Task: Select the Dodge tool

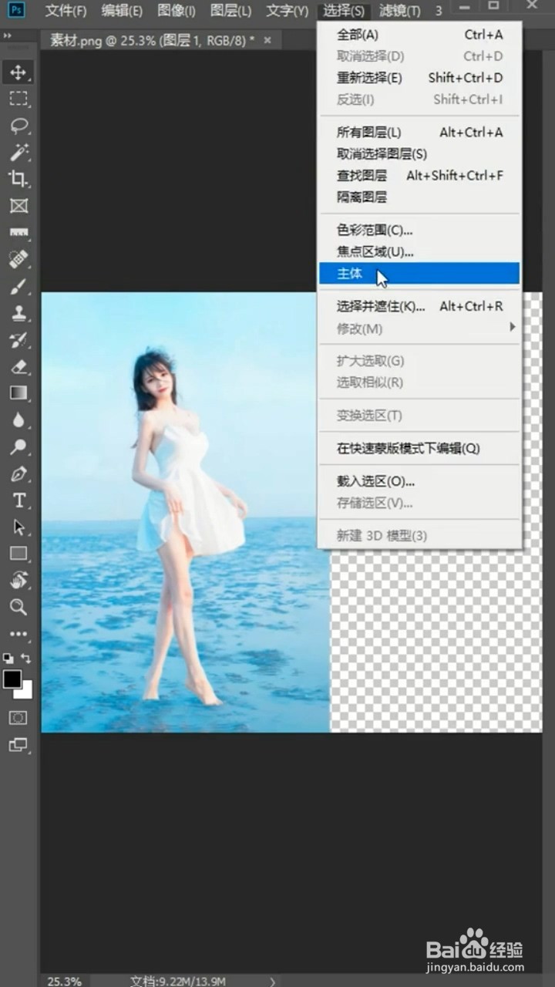Action: click(x=18, y=446)
